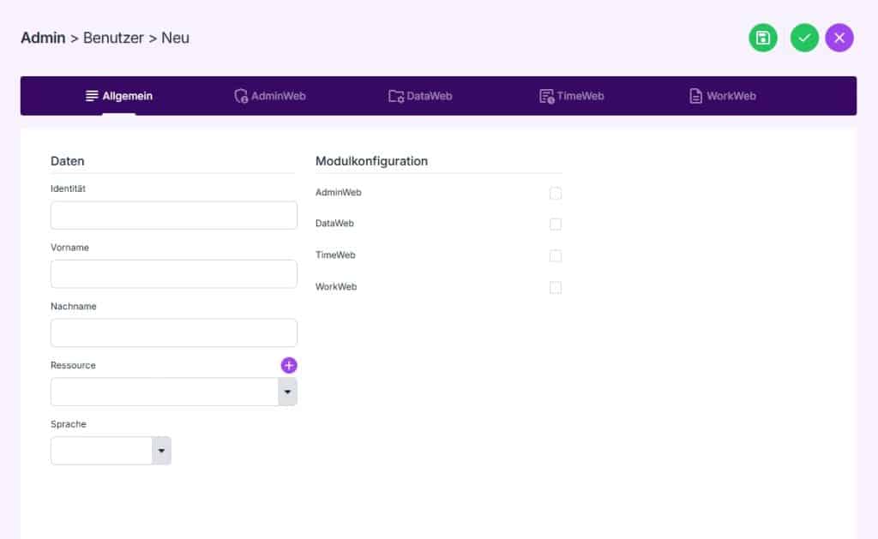The image size is (878, 539).
Task: Click the Nachname field label
Action: click(74, 306)
